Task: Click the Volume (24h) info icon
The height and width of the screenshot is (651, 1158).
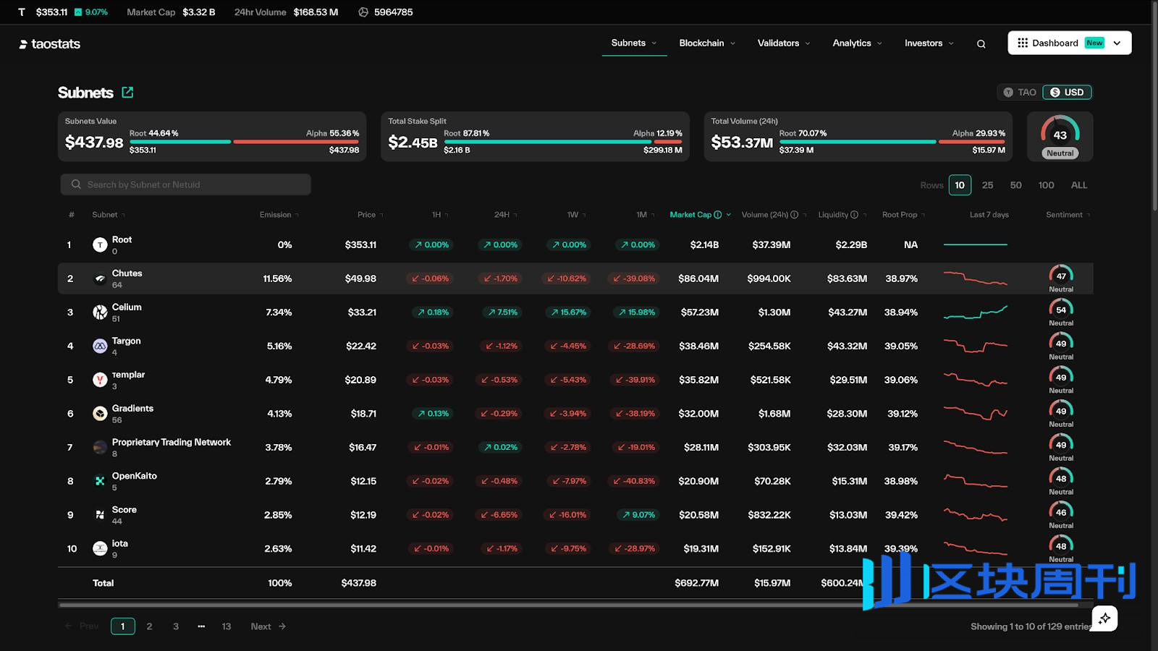Action: 795,215
